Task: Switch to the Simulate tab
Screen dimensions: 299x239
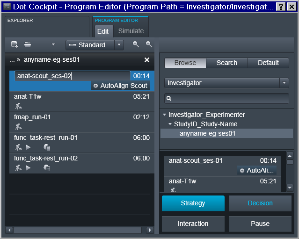Action: tap(131, 31)
